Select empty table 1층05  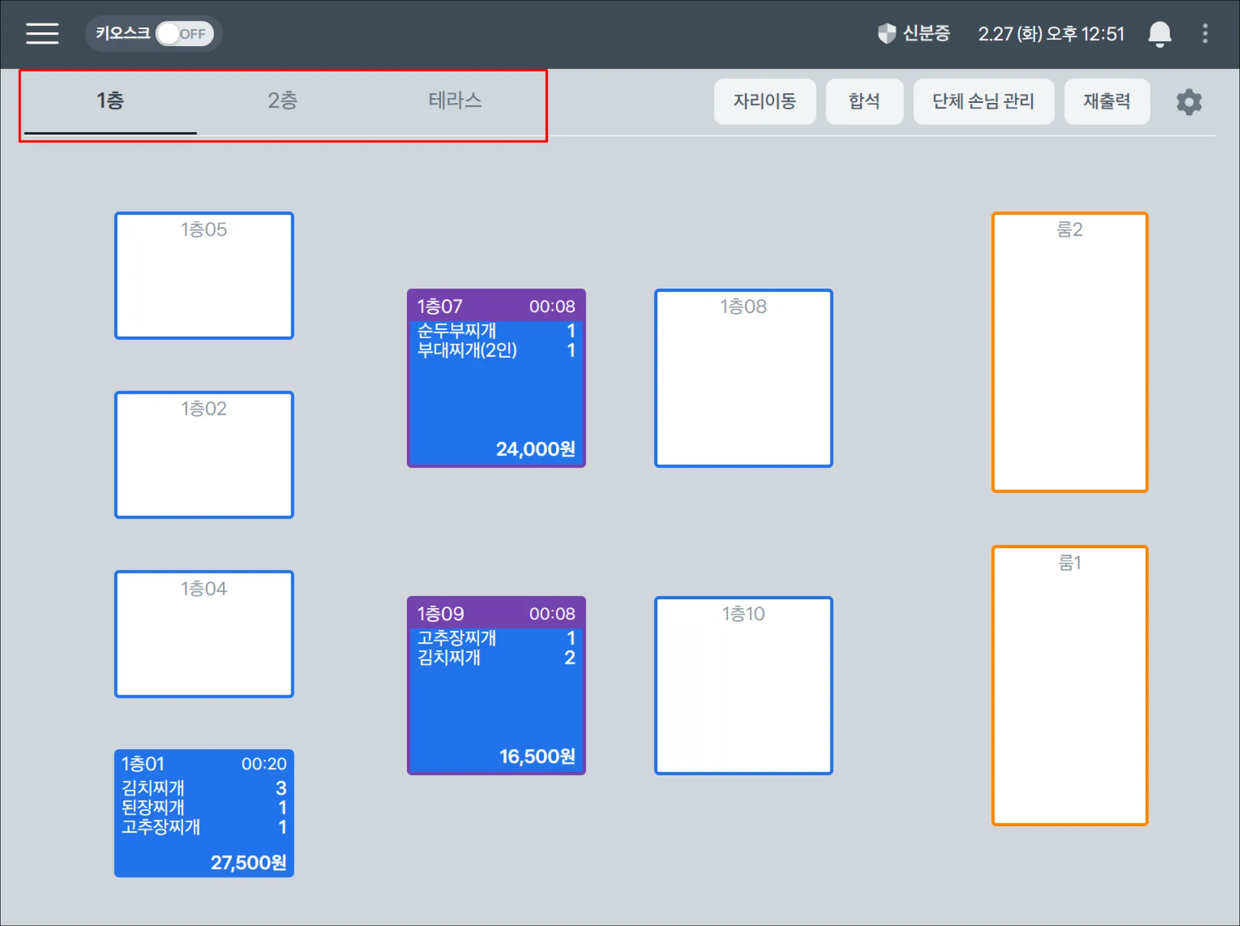[x=204, y=276]
